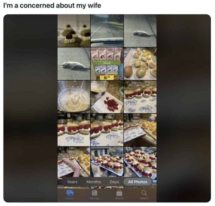215x206 pixels.
Task: Open the For You tab icon
Action: pos(95,193)
